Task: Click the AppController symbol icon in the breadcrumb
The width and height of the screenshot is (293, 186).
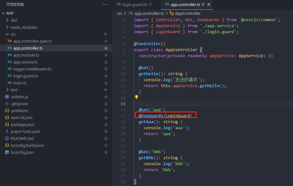Action: click(172, 13)
